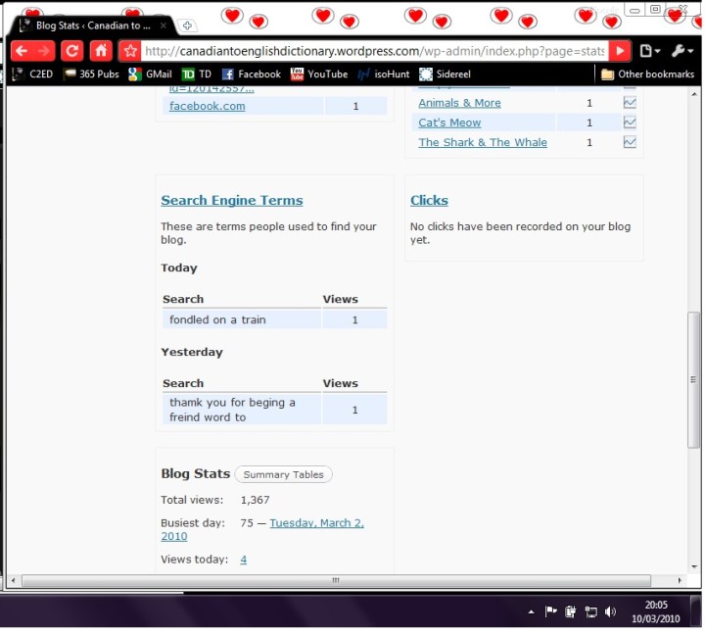The width and height of the screenshot is (705, 634).
Task: Open the Tuesday, March 2, 2010 link
Action: 316,523
